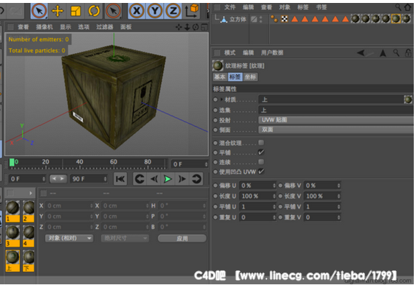The width and height of the screenshot is (416, 288).
Task: Select the Rotate tool icon
Action: click(x=94, y=11)
